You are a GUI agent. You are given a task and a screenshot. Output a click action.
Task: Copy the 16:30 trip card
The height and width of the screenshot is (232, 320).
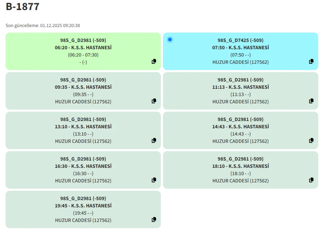click(x=154, y=180)
